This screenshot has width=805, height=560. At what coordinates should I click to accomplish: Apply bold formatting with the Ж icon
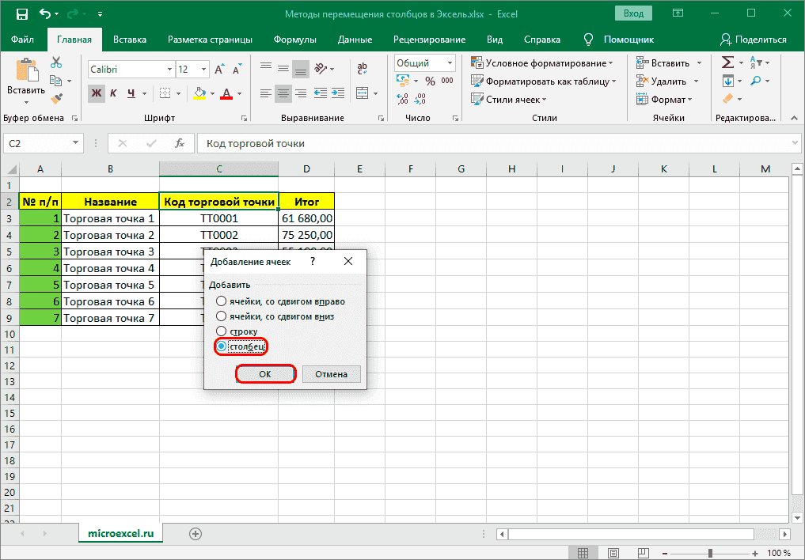97,93
